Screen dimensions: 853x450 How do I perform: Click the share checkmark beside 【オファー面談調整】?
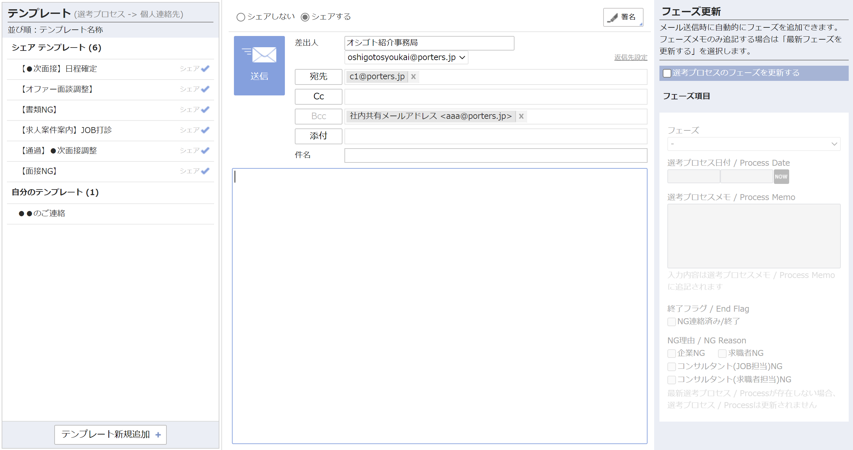[205, 89]
